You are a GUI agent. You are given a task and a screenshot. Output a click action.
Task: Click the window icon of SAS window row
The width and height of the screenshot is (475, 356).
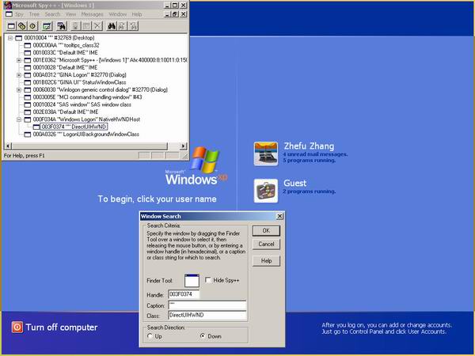click(x=27, y=104)
